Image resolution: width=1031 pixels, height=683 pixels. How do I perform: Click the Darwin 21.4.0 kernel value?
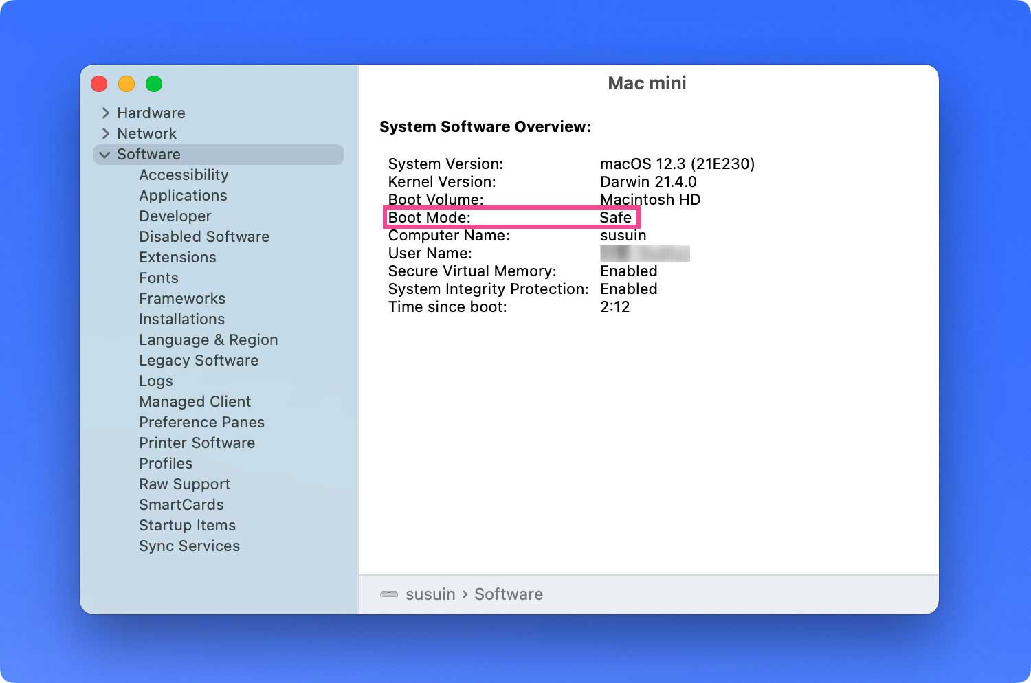tap(648, 182)
